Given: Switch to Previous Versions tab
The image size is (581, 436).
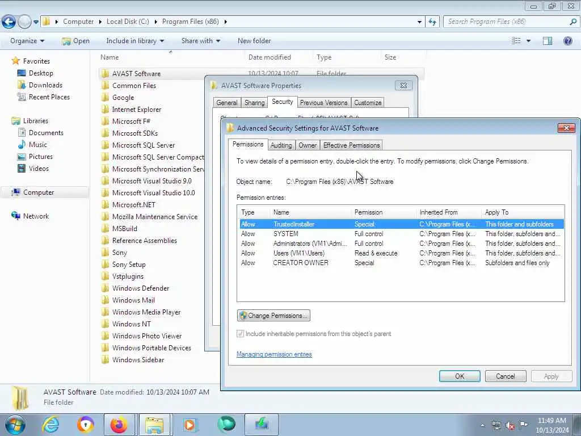Looking at the screenshot, I should 323,103.
